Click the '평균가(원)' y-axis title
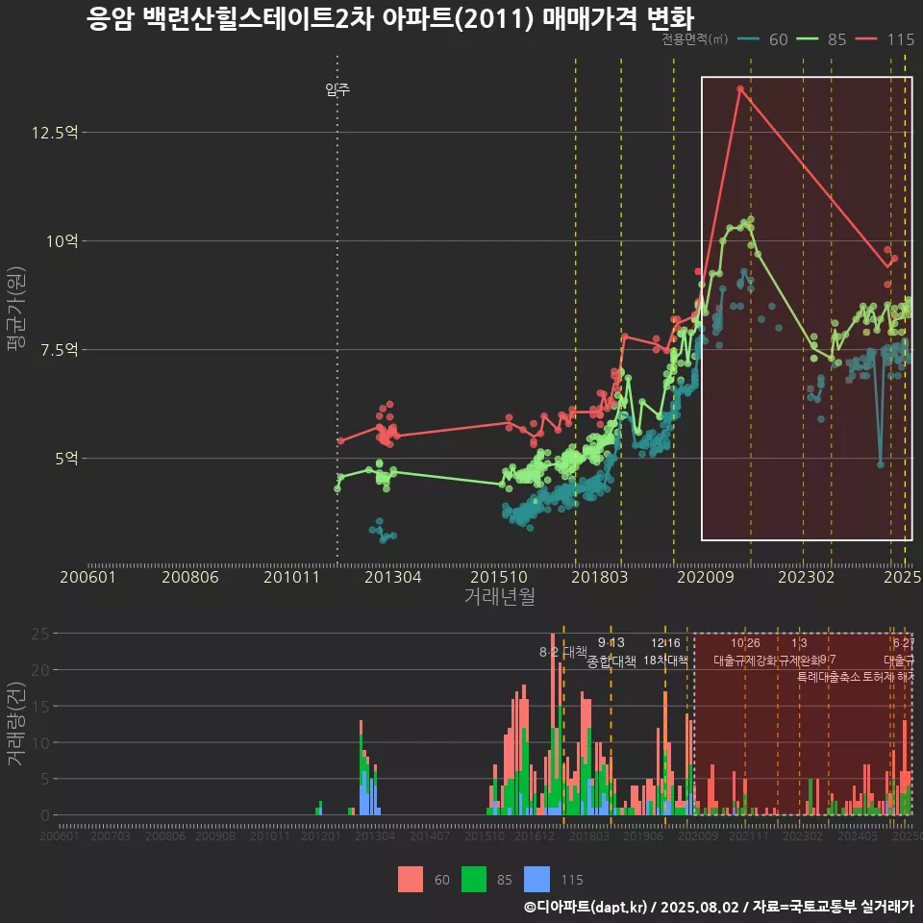 click(x=16, y=309)
